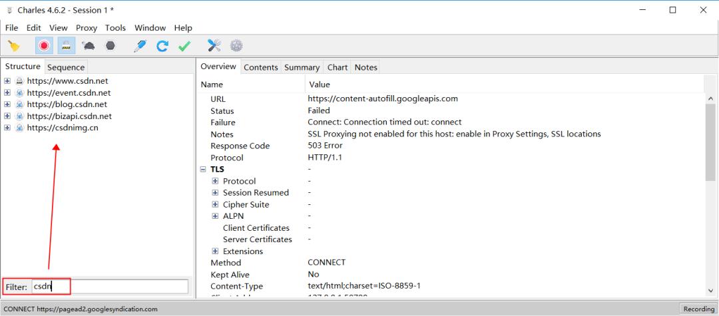Open the Window menu
The height and width of the screenshot is (316, 719).
coord(150,28)
